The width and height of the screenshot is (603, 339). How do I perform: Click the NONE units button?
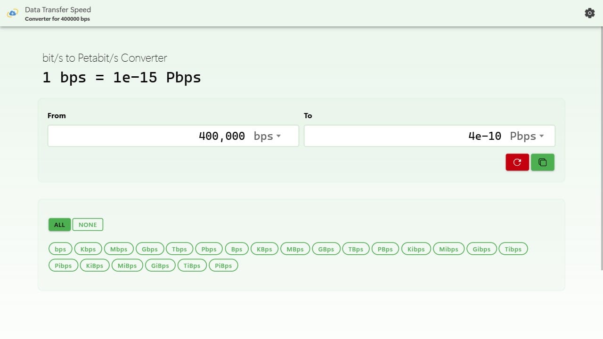tap(88, 225)
